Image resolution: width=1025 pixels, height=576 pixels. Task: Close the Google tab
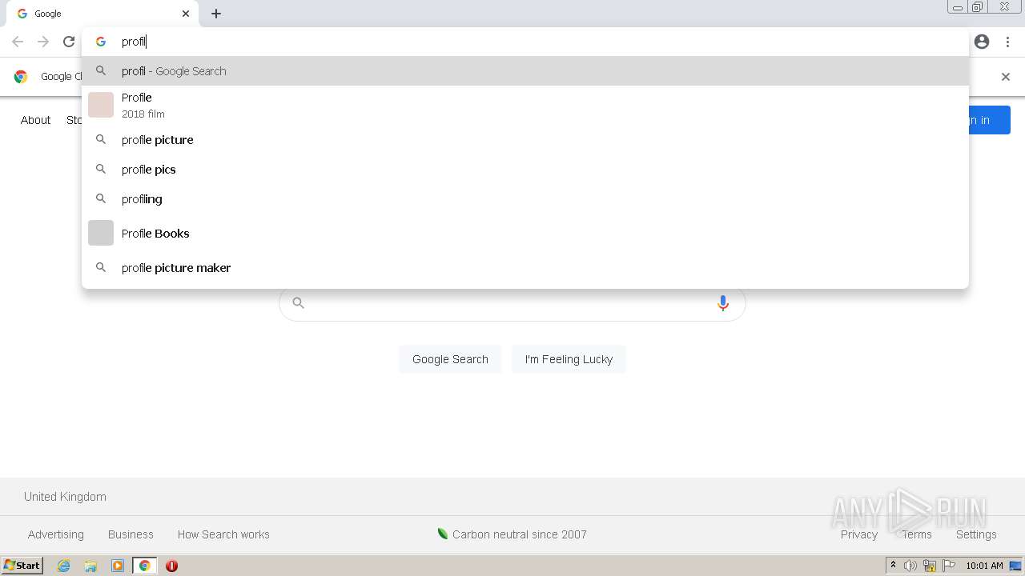[x=186, y=14]
